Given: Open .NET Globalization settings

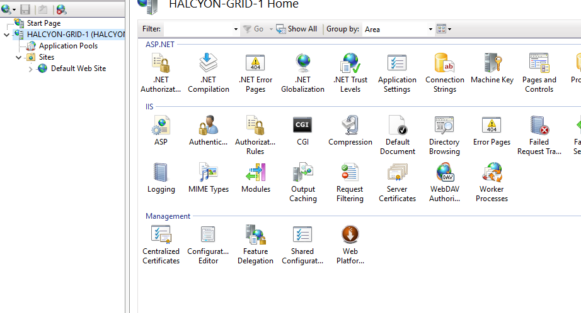Looking at the screenshot, I should [x=302, y=73].
